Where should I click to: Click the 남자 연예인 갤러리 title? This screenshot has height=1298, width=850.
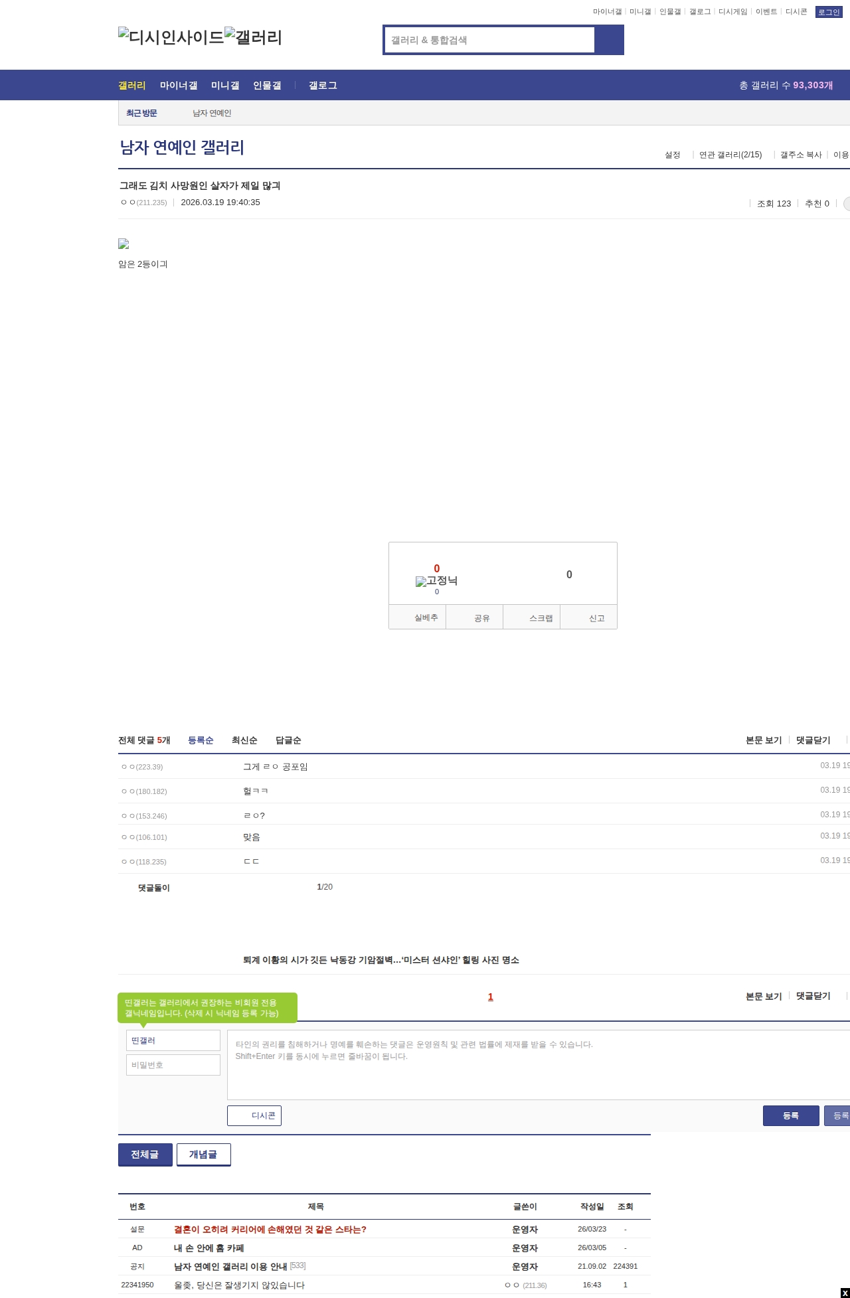pyautogui.click(x=182, y=147)
